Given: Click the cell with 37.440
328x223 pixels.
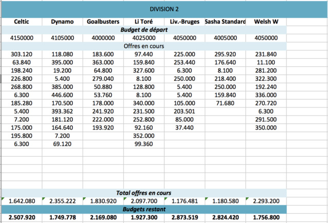Looking at the screenshot, I should coord(184,128).
